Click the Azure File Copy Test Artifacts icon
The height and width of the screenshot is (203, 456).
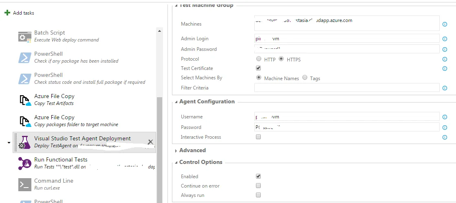pos(25,100)
